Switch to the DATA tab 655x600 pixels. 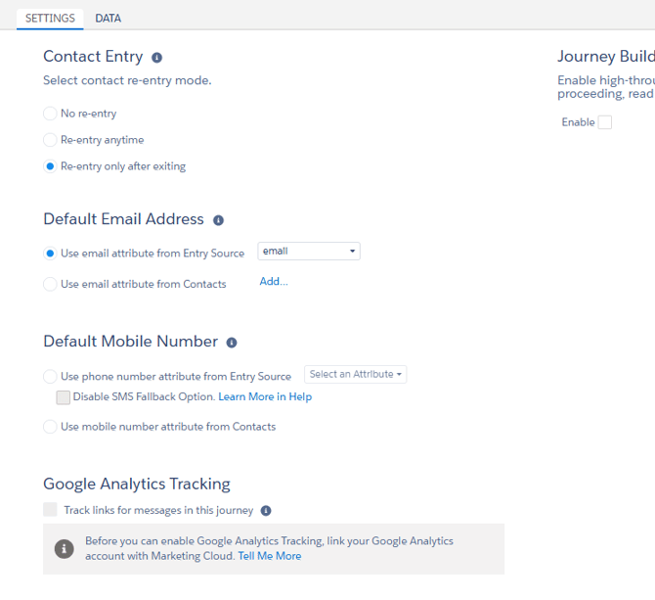click(x=108, y=18)
